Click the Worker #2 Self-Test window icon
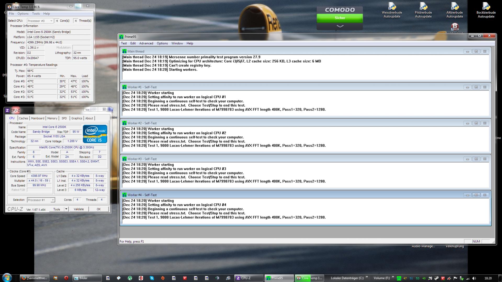Viewport: 502px width, 282px height. 125,123
